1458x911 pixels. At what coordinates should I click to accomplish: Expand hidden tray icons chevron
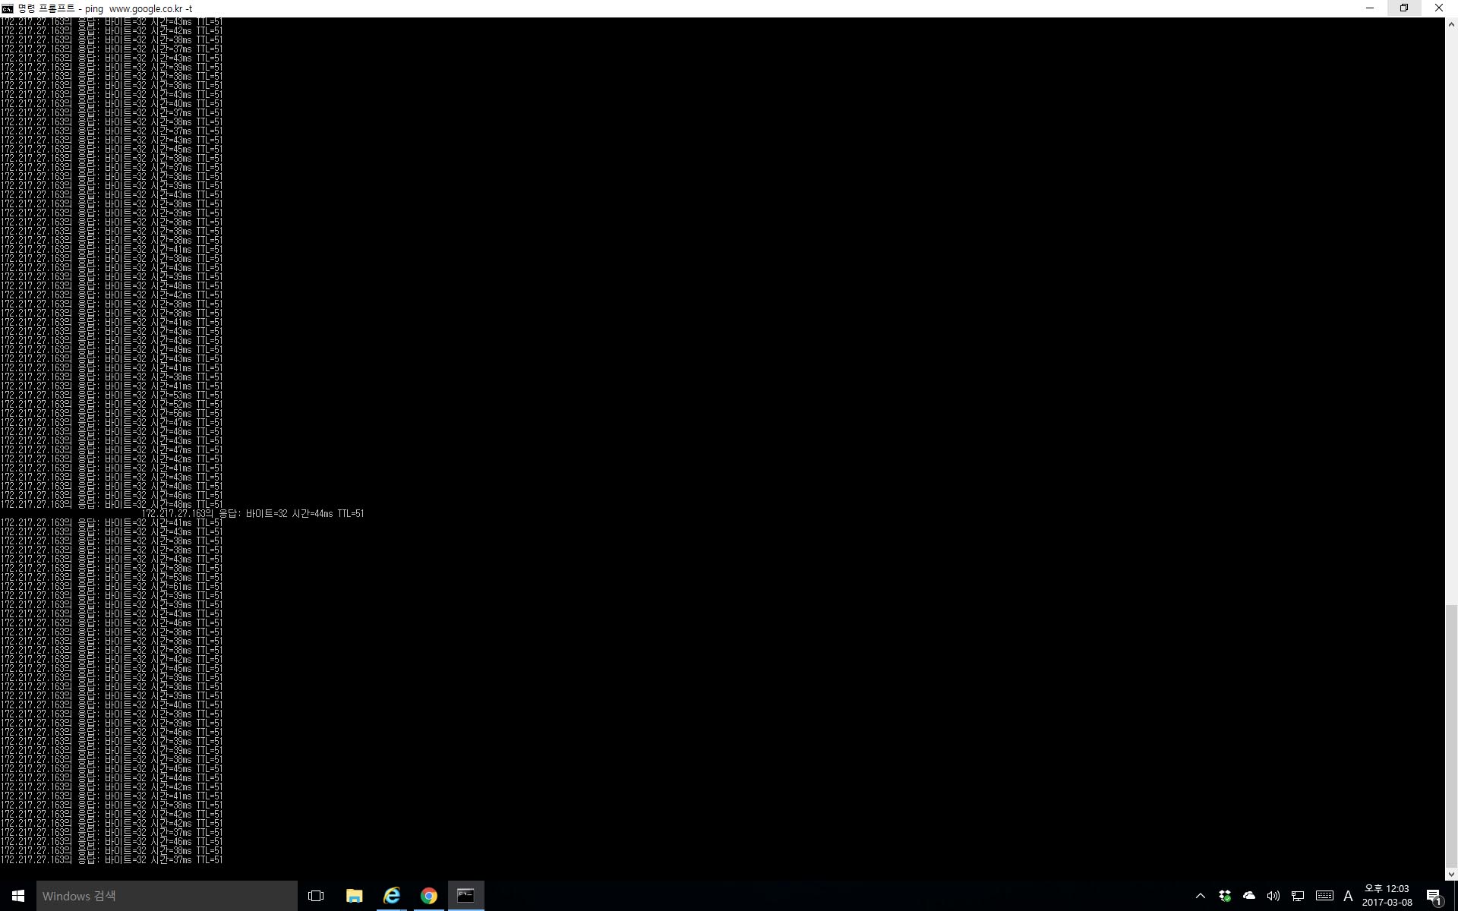tap(1201, 896)
